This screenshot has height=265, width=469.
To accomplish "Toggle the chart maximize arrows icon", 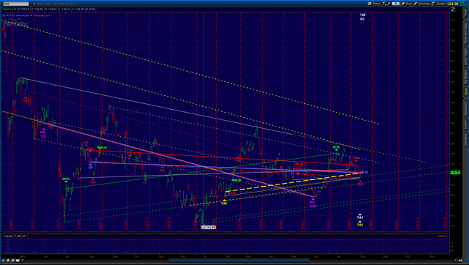I will (453, 10).
